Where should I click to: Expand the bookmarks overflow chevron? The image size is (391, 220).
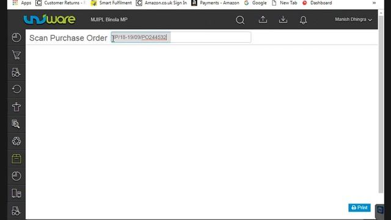click(x=374, y=2)
